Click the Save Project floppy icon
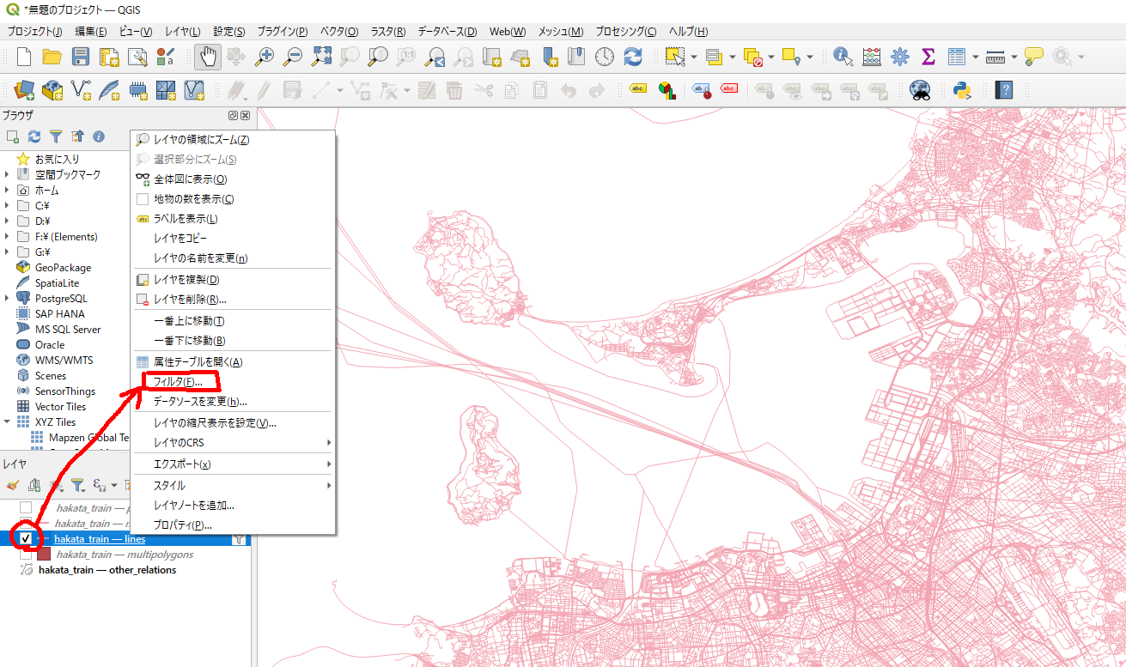 coord(81,57)
